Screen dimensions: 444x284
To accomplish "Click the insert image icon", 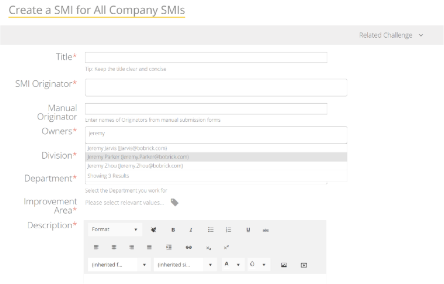I will [x=284, y=265].
